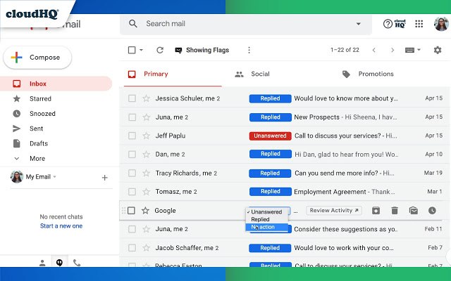Click the Compose button
The height and width of the screenshot is (281, 451).
[37, 58]
